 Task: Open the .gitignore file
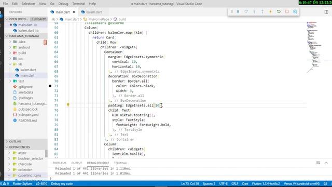tap(25, 87)
